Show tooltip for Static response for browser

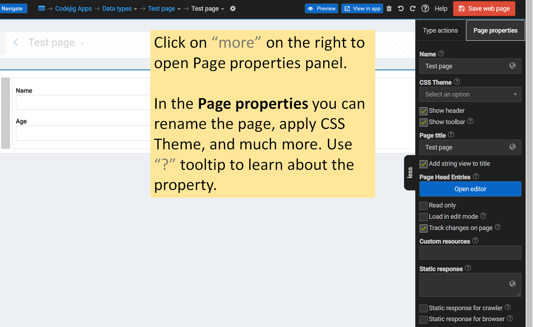[510, 319]
